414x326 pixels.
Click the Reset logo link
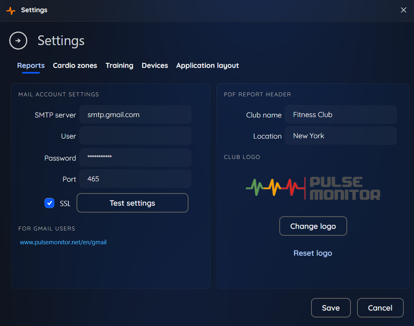coord(313,253)
